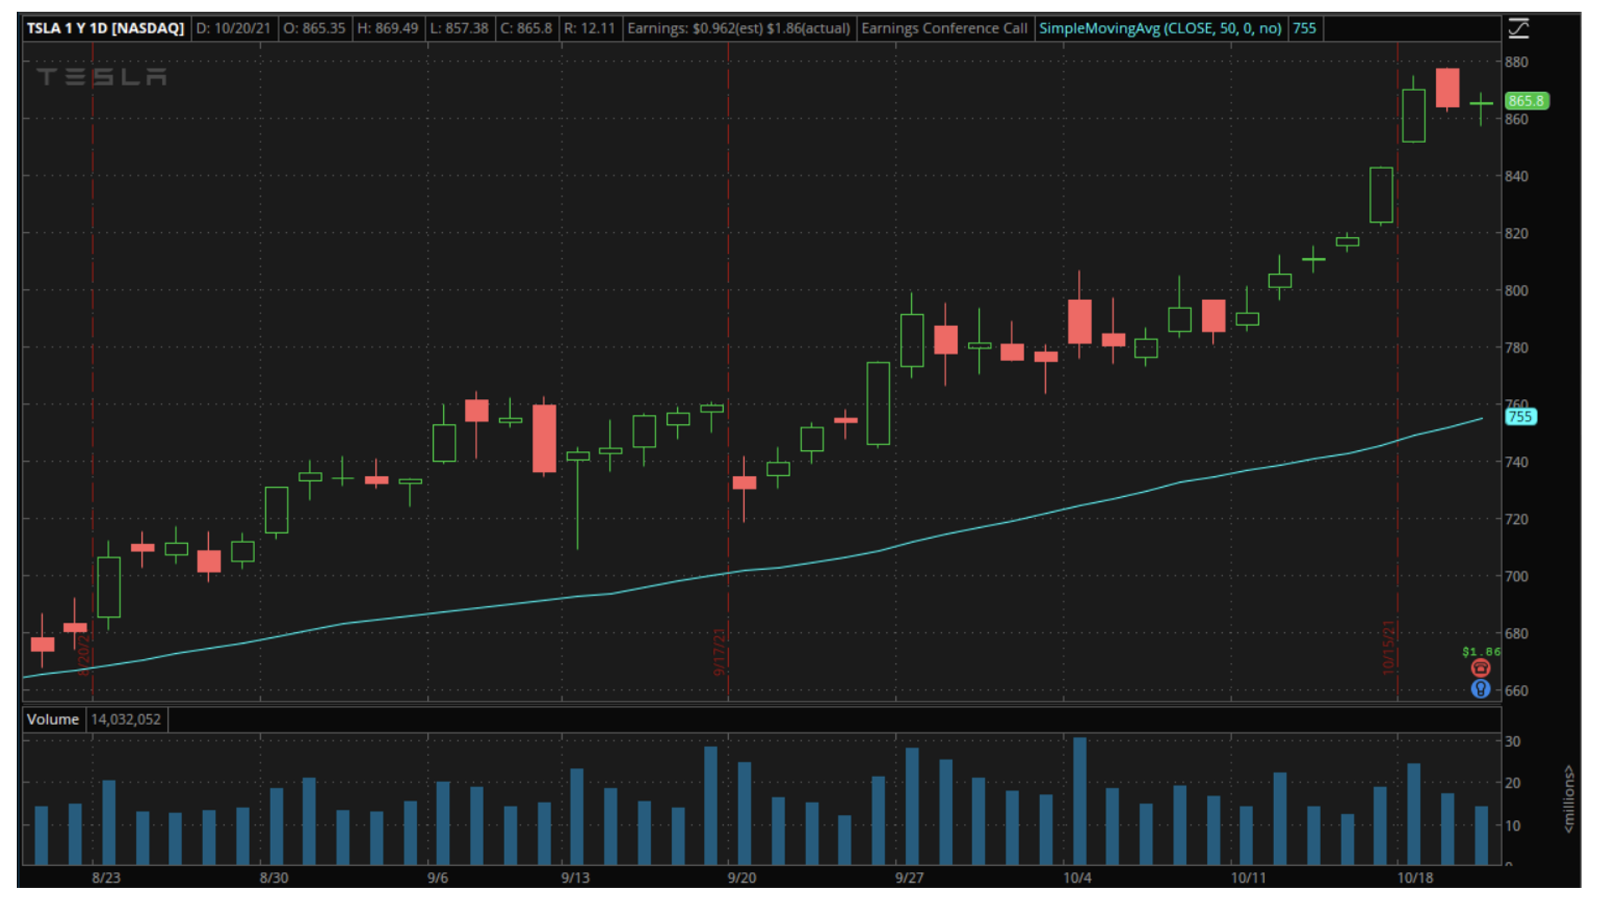Click the 660 price axis label
Screen dimensions: 1600x902
1516,691
